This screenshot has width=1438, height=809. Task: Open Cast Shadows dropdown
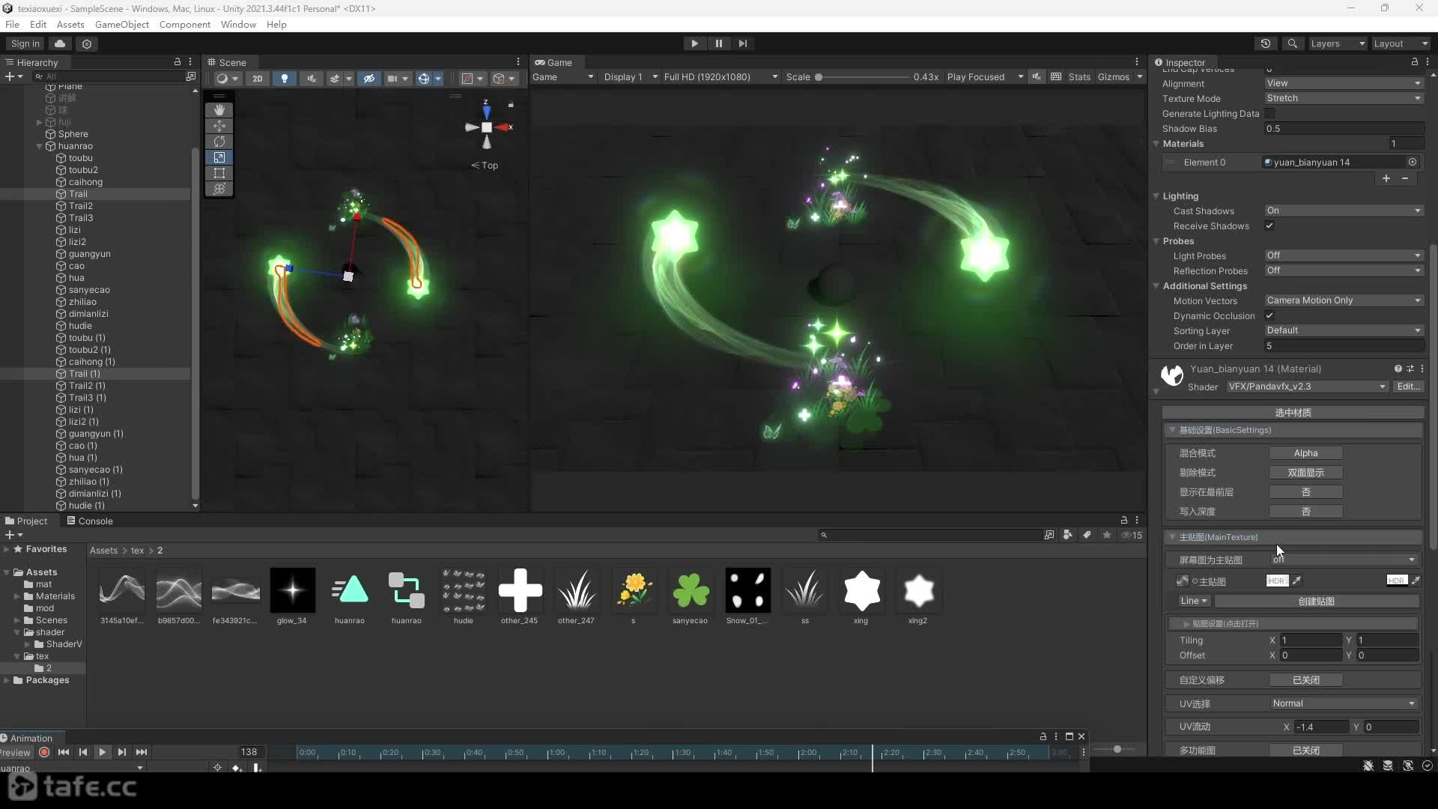point(1344,210)
